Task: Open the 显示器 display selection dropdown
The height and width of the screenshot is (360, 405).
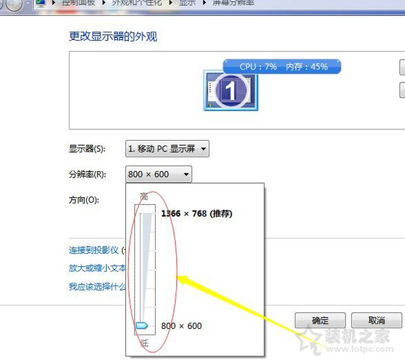Action: point(167,149)
